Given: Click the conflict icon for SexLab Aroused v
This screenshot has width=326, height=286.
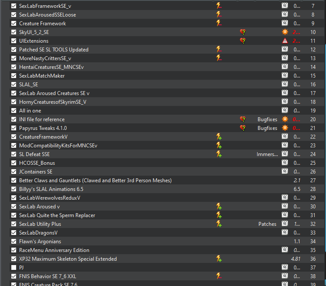Looking at the screenshot, I should pos(219,206).
